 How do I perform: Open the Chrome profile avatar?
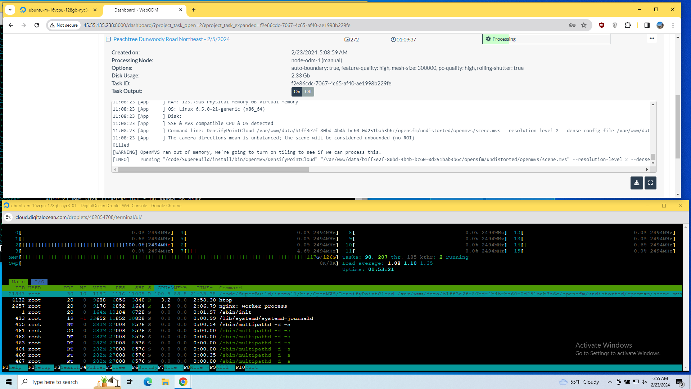coord(660,25)
